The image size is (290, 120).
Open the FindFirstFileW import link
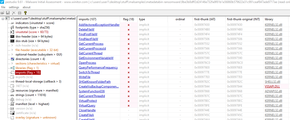(x=88, y=34)
